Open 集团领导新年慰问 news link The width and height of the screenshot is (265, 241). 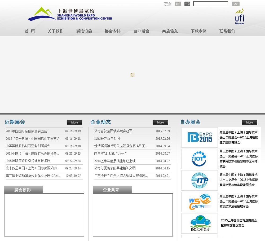pyautogui.click(x=107, y=139)
